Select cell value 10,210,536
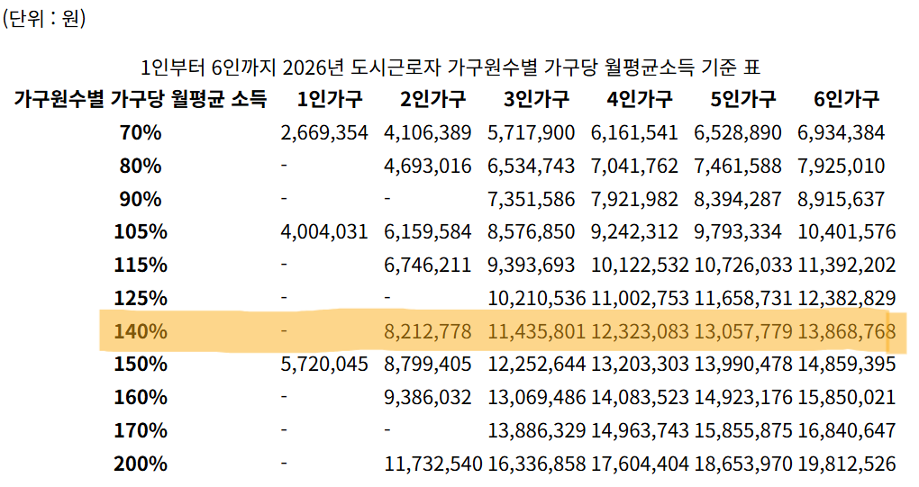 [x=536, y=299]
